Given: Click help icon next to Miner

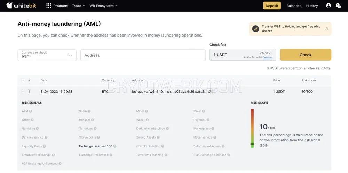Looking at the screenshot, I should pyautogui.click(x=147, y=111).
